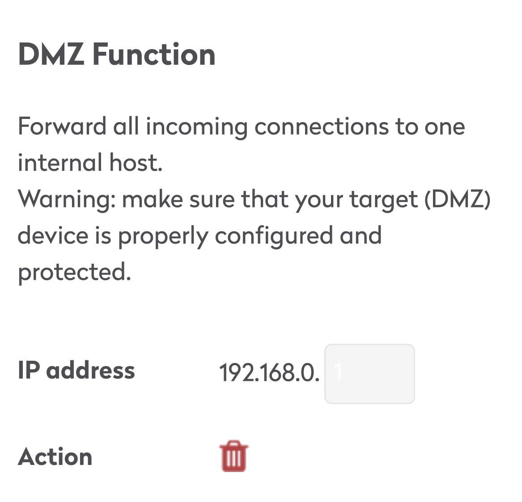Click the word "connections" in the description

(x=322, y=127)
